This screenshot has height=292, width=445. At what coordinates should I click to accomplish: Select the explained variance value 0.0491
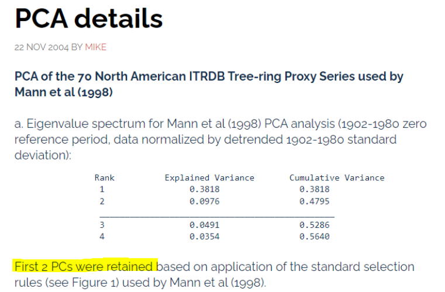pos(204,225)
